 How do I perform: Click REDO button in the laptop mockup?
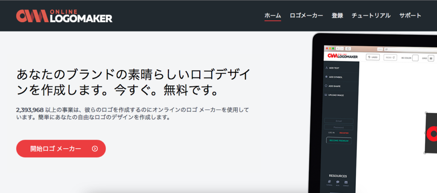tap(390, 57)
